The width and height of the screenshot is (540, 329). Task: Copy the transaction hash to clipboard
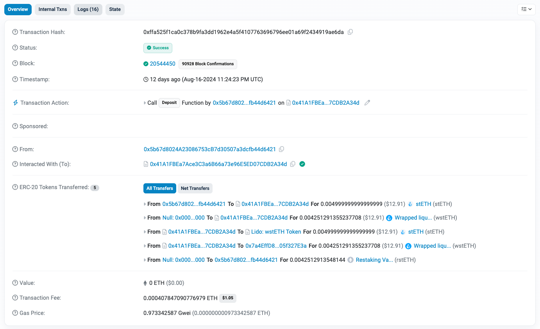tap(350, 32)
